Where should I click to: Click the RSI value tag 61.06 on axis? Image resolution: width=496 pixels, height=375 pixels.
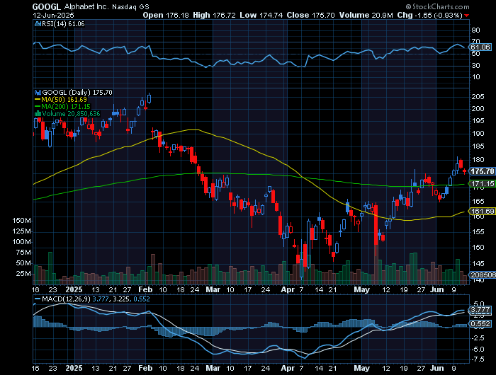pyautogui.click(x=480, y=47)
